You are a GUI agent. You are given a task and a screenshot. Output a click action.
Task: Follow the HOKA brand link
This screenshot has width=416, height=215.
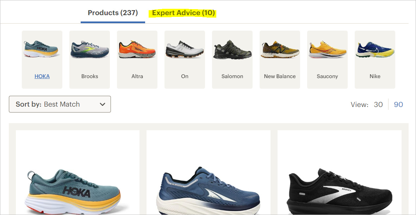(x=42, y=76)
